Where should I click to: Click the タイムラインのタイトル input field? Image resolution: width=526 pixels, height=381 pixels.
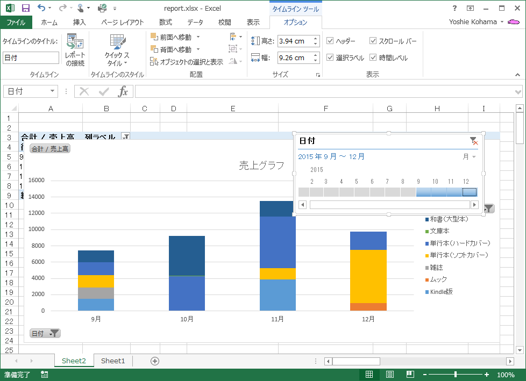31,57
